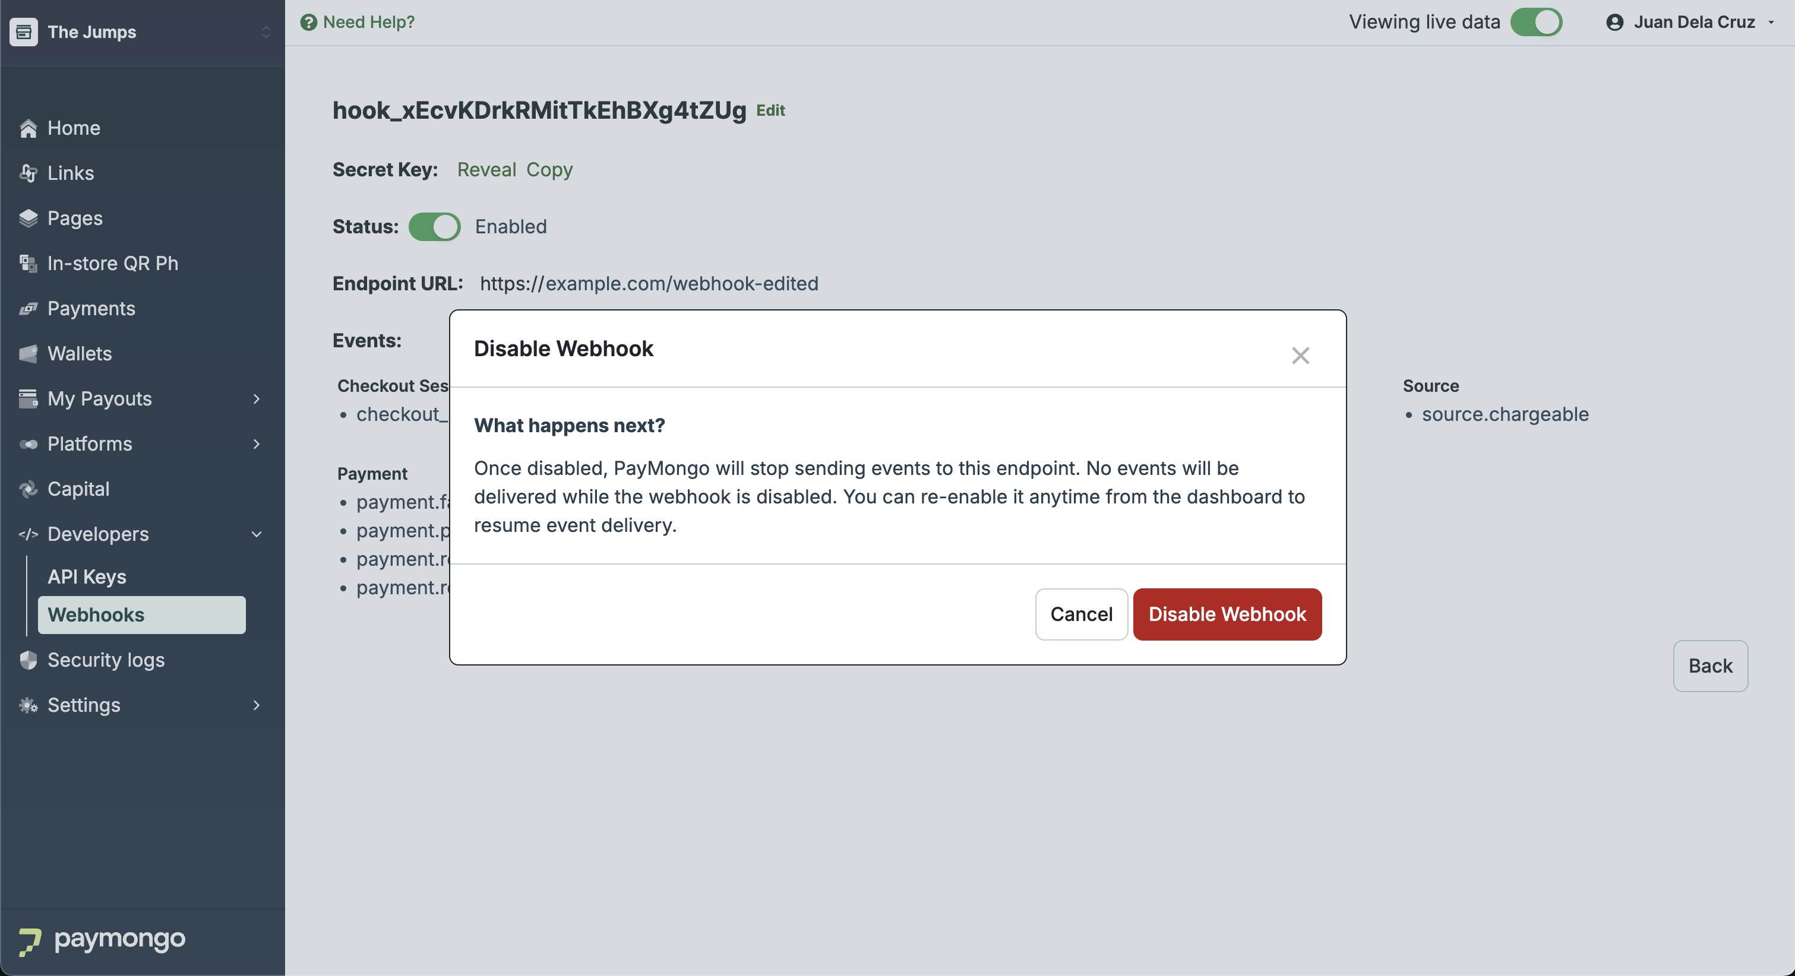Click the Cancel button

coord(1081,614)
